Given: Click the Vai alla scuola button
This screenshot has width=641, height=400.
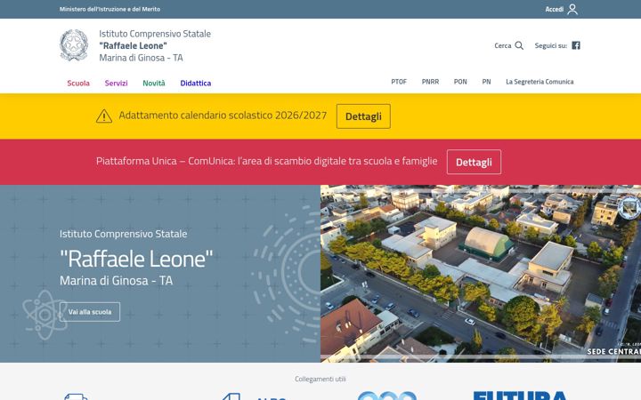Looking at the screenshot, I should 90,312.
